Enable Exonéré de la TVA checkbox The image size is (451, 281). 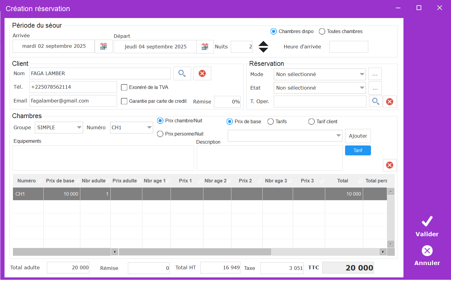click(124, 87)
